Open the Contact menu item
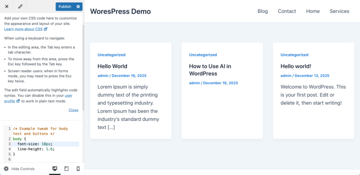360x175 pixels. (287, 11)
